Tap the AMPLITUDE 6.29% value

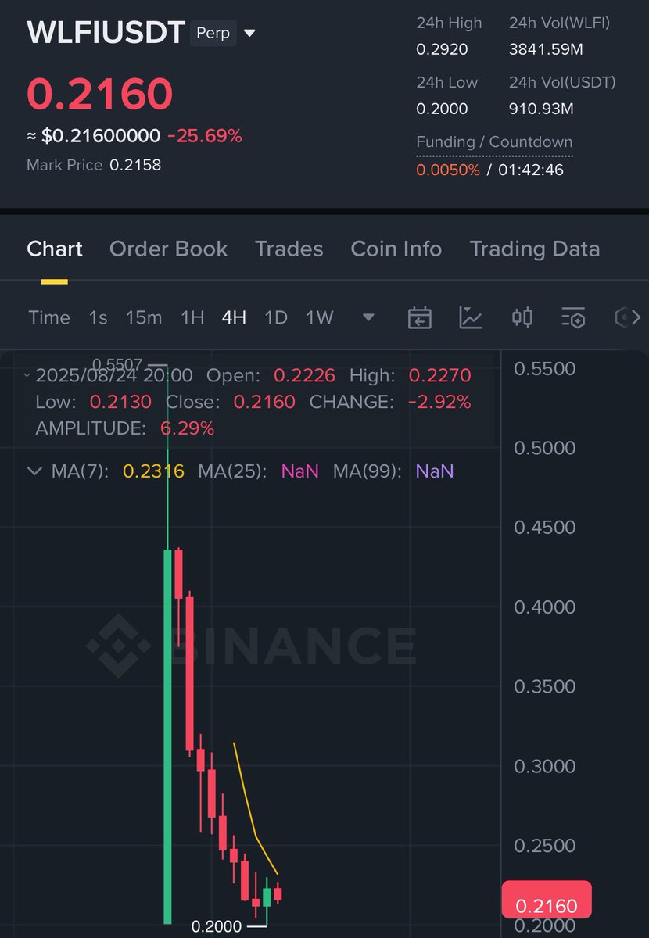(187, 428)
